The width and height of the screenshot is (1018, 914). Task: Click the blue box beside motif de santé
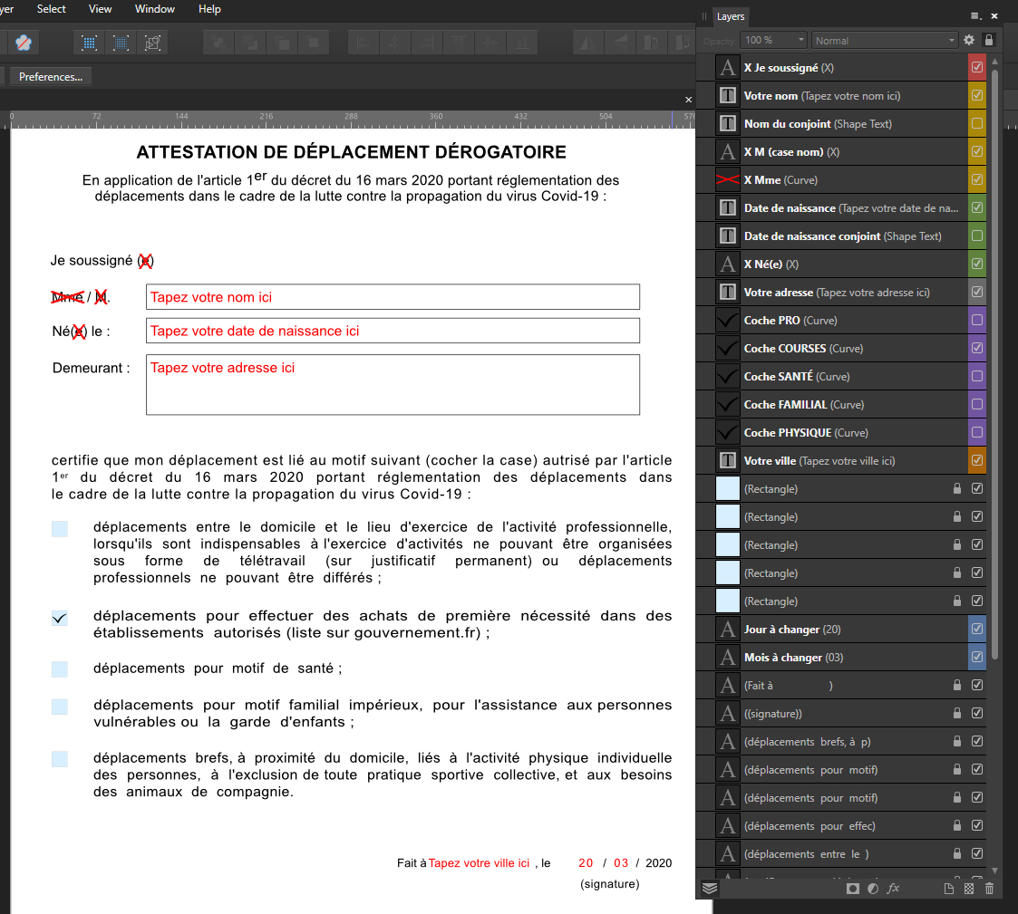[x=60, y=669]
